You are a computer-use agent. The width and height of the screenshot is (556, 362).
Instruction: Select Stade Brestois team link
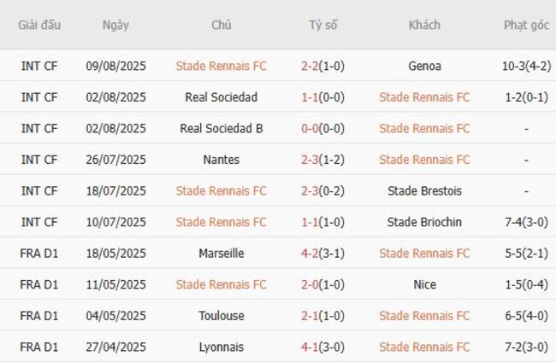point(424,190)
